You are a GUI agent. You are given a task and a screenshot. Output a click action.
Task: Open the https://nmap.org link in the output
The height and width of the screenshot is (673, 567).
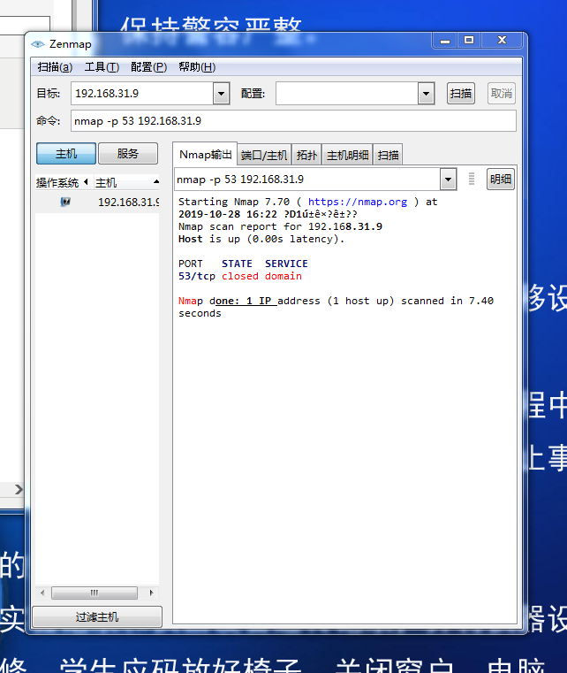[x=358, y=202]
